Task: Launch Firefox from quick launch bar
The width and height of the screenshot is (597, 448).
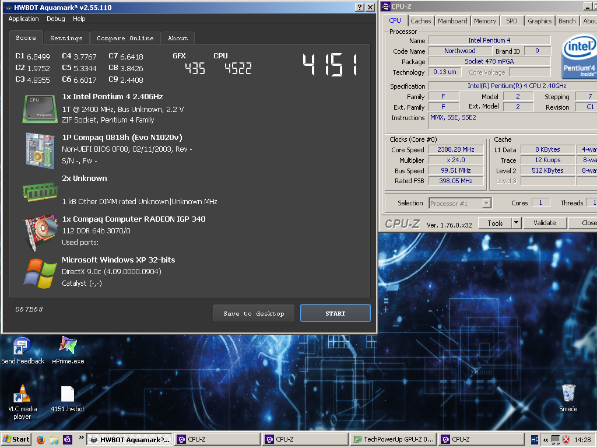Action: (41, 440)
